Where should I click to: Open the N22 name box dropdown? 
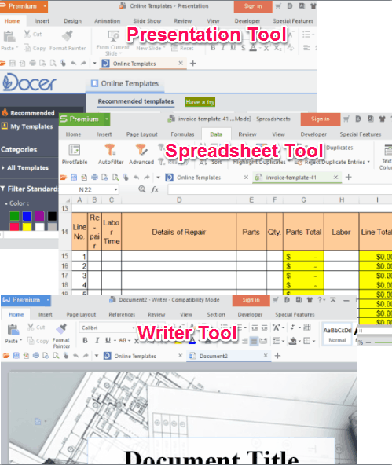click(x=116, y=189)
